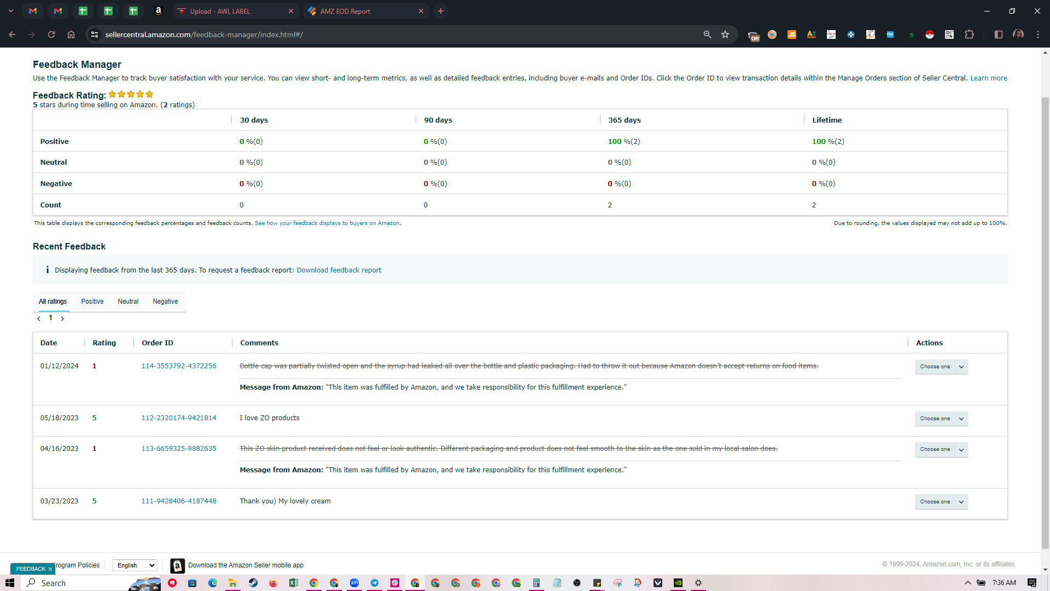Screen dimensions: 1050x591
Task: Filter feedback by Negative tab
Action: (x=165, y=302)
